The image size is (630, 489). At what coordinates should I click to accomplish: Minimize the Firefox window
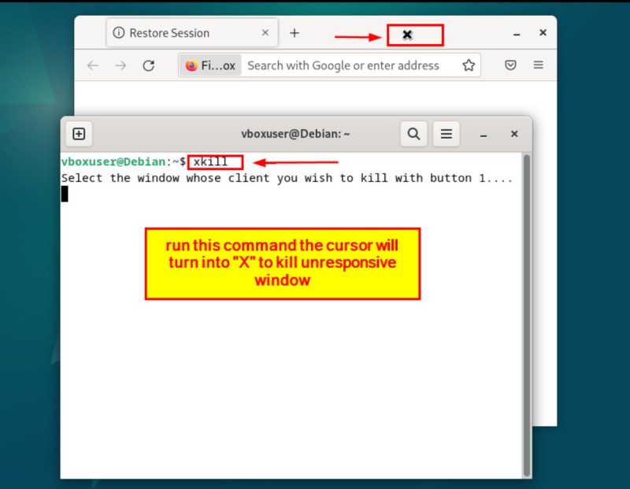[516, 34]
